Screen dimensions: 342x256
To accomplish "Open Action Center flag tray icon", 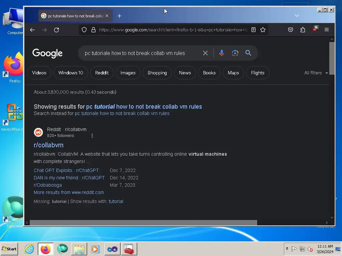I will click(x=294, y=249).
